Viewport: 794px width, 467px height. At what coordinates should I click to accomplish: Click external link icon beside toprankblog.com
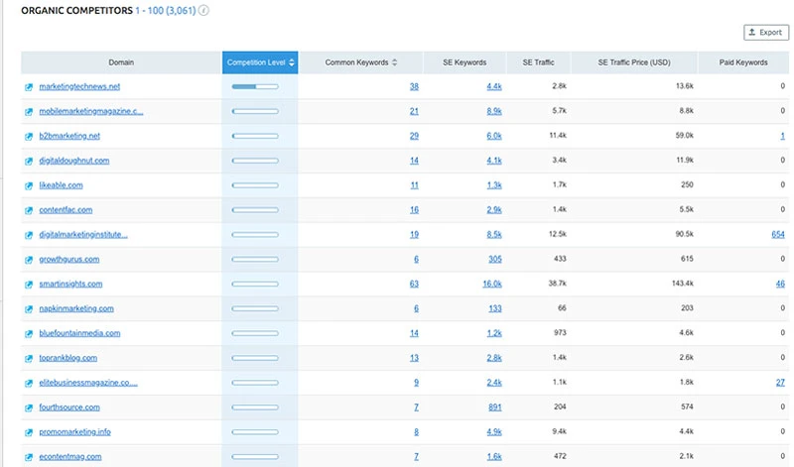point(29,358)
